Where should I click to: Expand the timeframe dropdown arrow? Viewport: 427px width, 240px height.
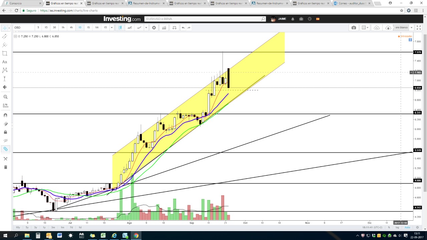tap(112, 28)
